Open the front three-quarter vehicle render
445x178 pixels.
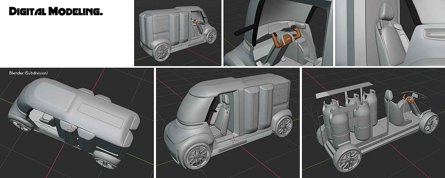(228, 123)
